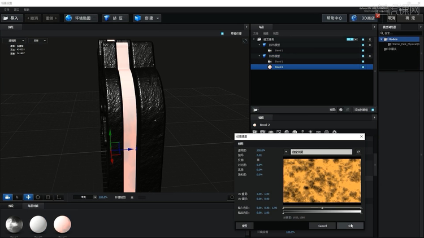Open the texture source dropdown arrow
Viewport: 424px width, 238px height.
tap(286, 152)
